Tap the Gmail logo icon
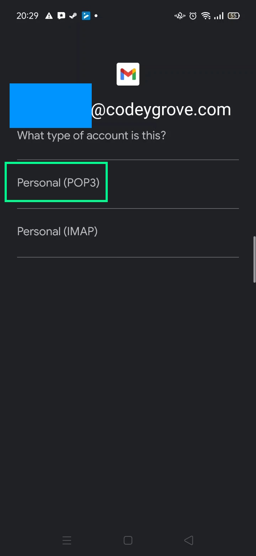256x556 pixels. [128, 74]
